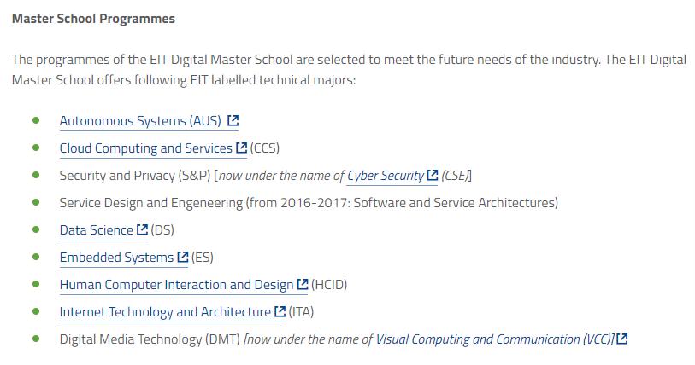This screenshot has width=695, height=365.
Task: Visit the Embedded Systems link
Action: pos(116,258)
